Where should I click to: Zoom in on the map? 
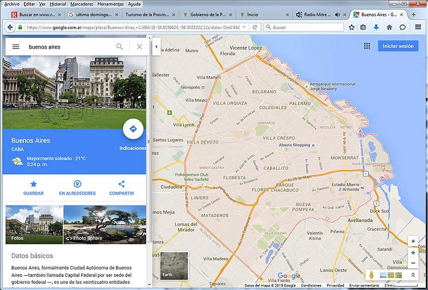click(413, 253)
